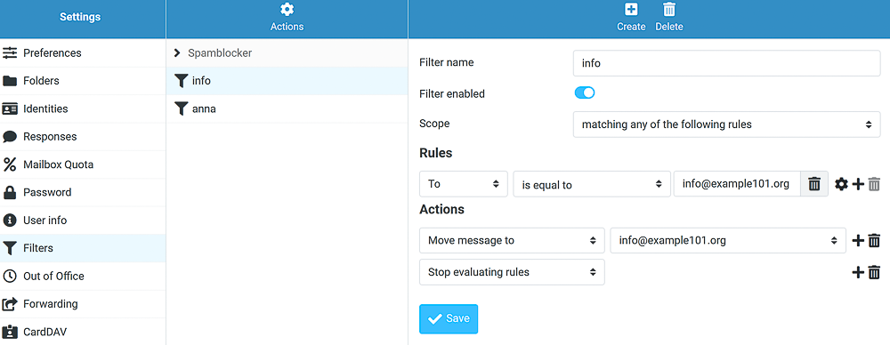The height and width of the screenshot is (345, 890).
Task: Delete the selected filter
Action: [x=669, y=18]
